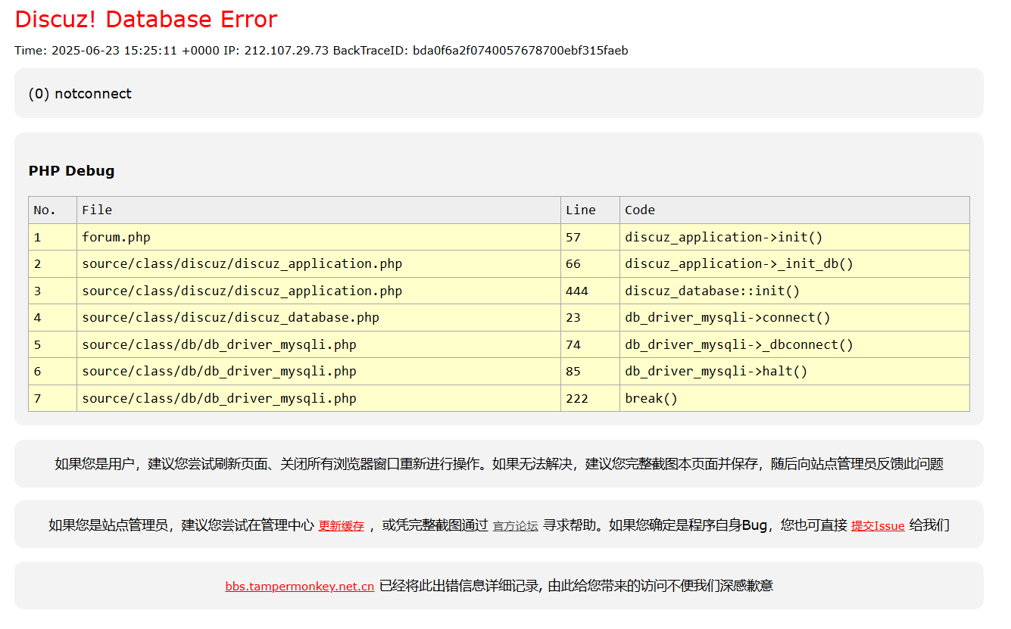This screenshot has height=629, width=1011.
Task: Click the db_driver_mysqli->connect() code cell
Action: pos(727,318)
